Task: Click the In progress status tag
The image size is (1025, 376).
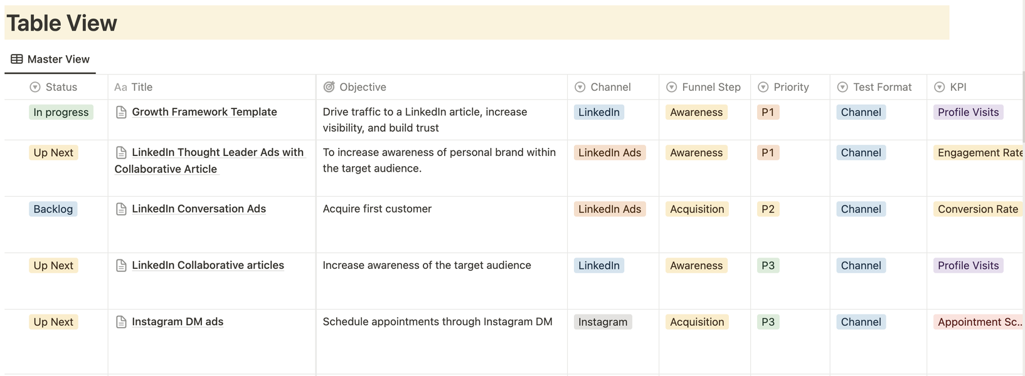Action: [61, 112]
